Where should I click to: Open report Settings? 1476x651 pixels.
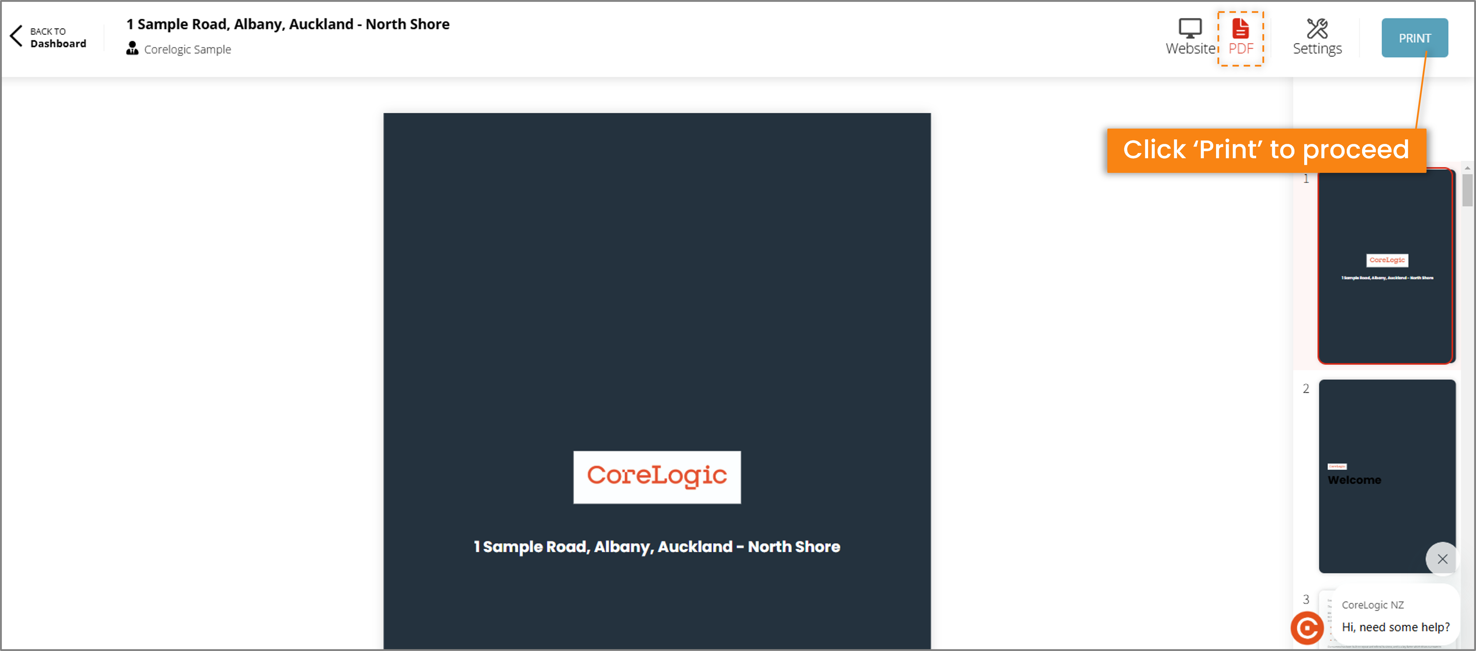[1317, 37]
